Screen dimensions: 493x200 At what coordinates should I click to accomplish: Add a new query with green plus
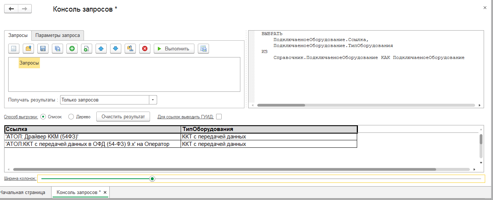coord(72,49)
